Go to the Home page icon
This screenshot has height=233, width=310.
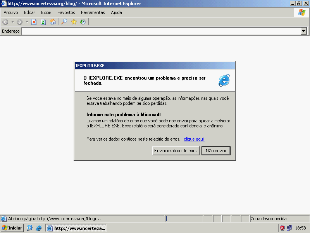pos(53,22)
